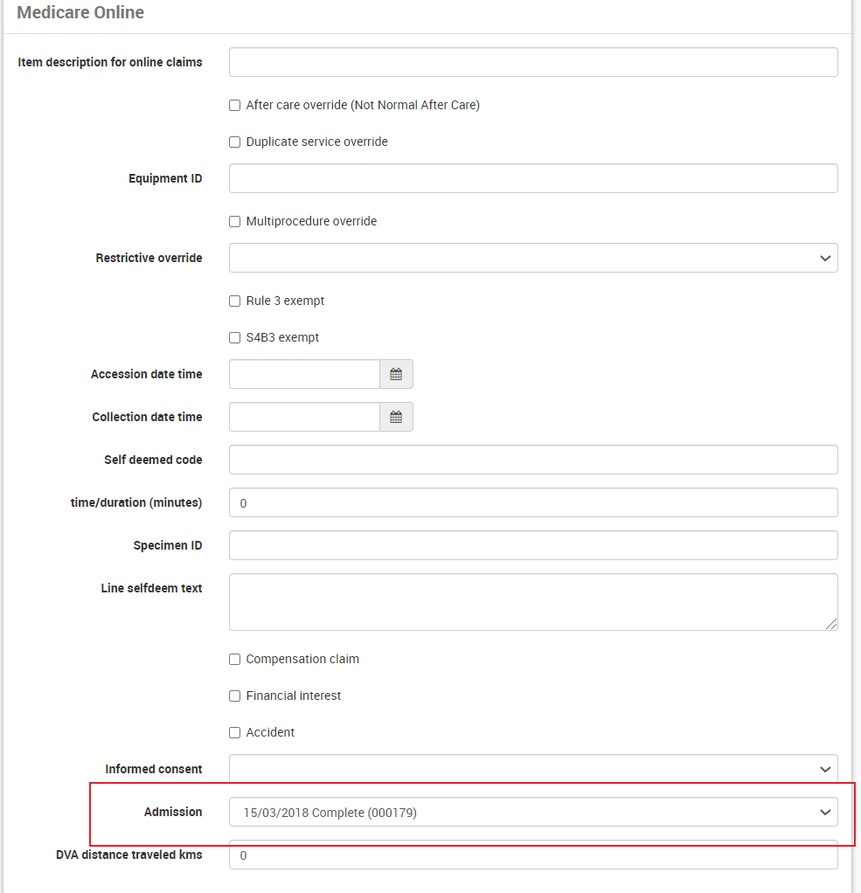The width and height of the screenshot is (861, 893).
Task: Select the S4B3 exempt checkbox
Action: [x=235, y=338]
